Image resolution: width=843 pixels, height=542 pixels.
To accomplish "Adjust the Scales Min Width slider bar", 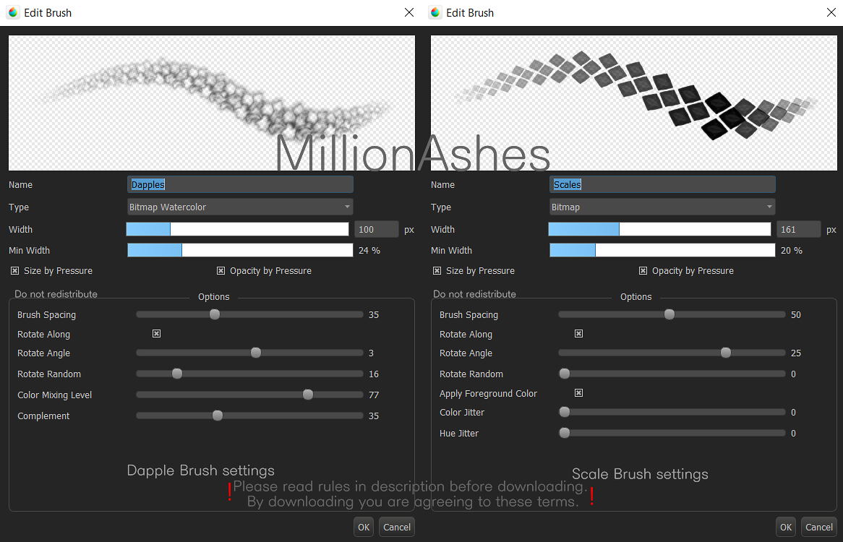I will [662, 250].
